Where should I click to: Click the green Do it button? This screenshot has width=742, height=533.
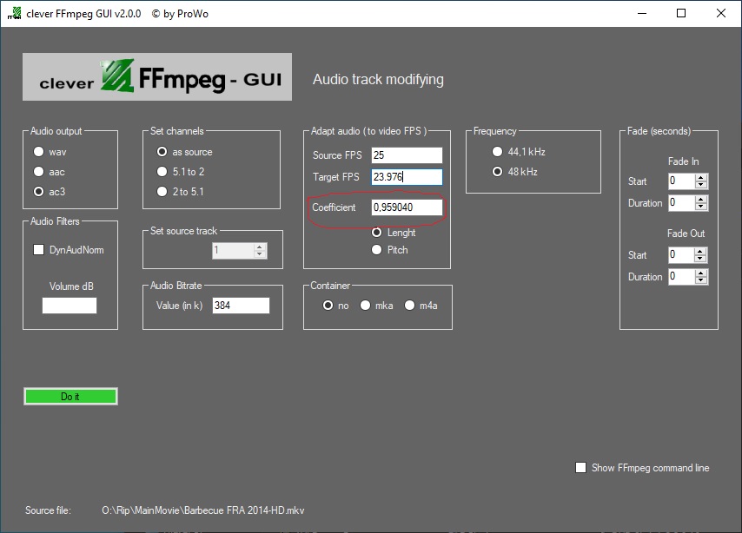point(70,397)
